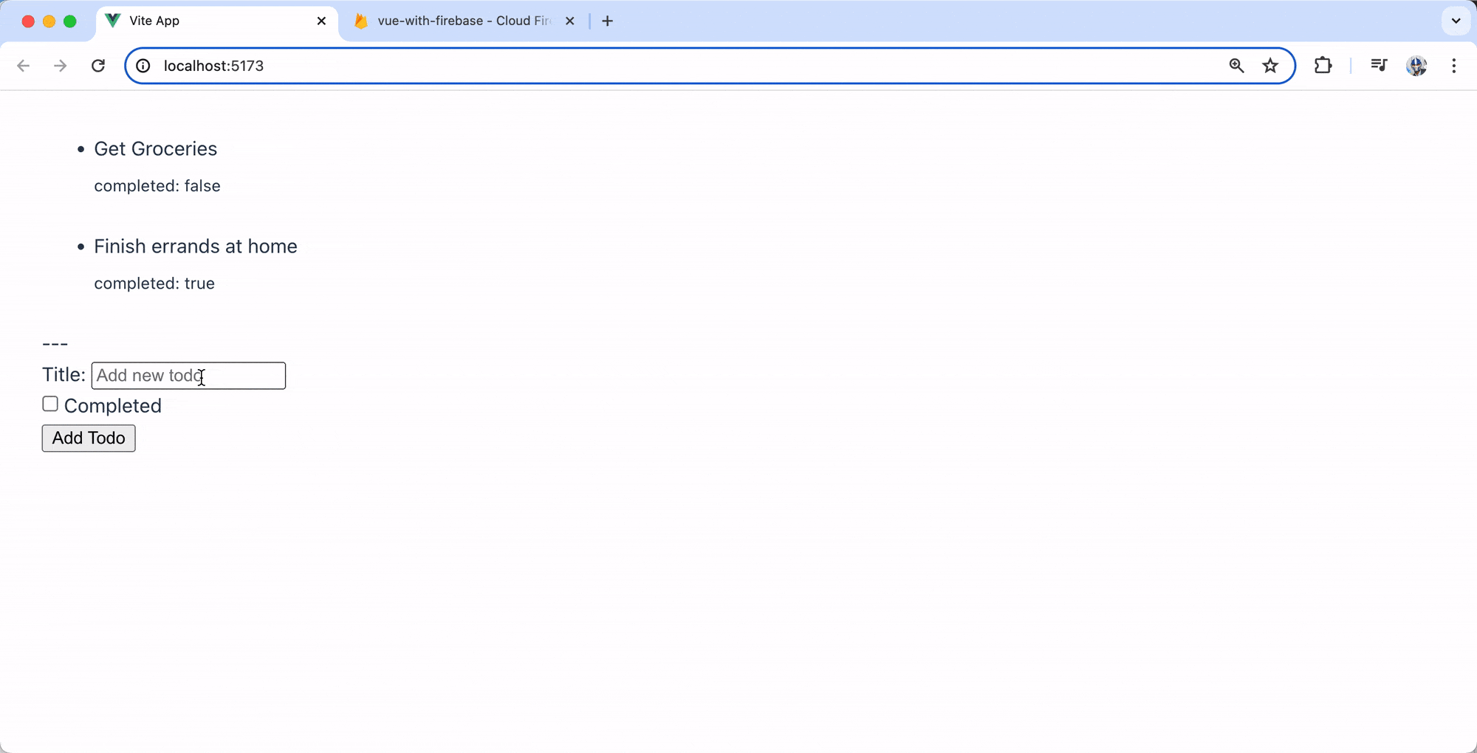Open the media controls icon

(1378, 66)
